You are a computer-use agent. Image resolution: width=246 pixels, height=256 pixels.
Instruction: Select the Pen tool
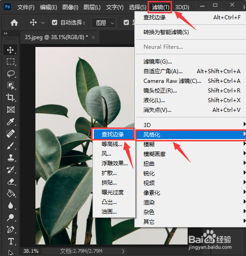tap(10, 229)
